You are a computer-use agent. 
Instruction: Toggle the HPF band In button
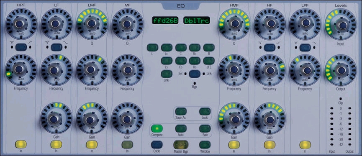point(21,144)
